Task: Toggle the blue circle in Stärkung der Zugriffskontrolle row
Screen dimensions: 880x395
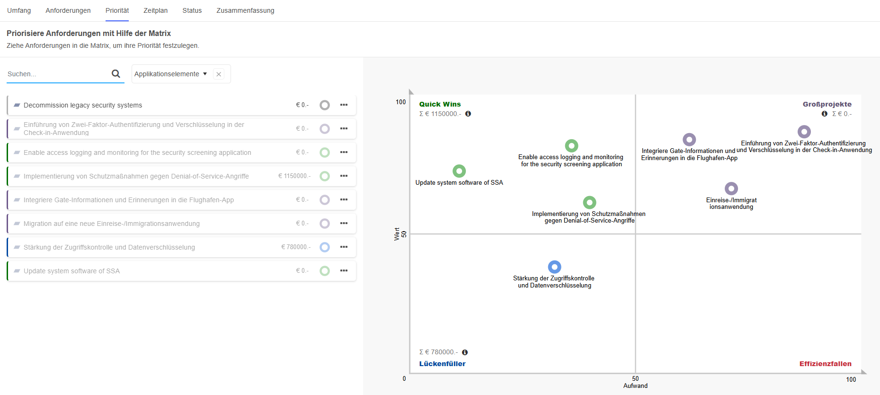Action: point(325,247)
